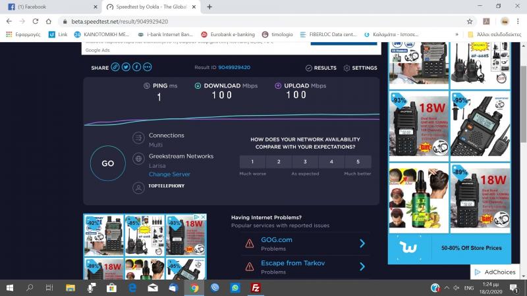This screenshot has width=527, height=296.
Task: Open the notification center icon
Action: (513, 288)
